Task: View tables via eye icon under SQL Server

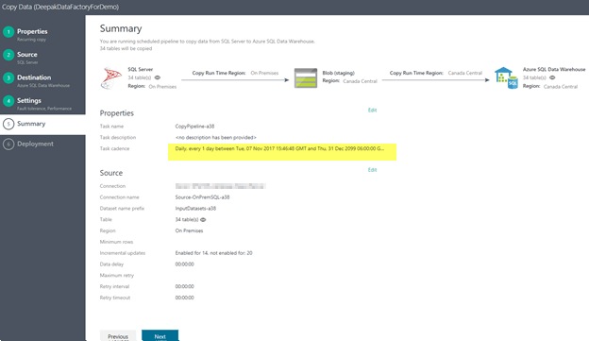Action: (x=158, y=77)
